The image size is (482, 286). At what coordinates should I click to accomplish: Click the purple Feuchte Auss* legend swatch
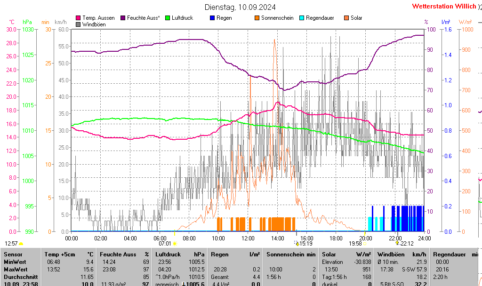coord(123,18)
